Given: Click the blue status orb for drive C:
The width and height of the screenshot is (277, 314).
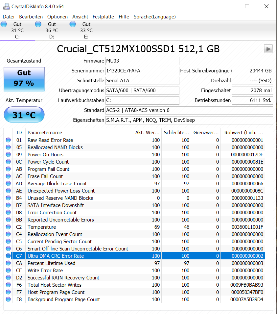Looking at the screenshot, I should tap(4, 24).
